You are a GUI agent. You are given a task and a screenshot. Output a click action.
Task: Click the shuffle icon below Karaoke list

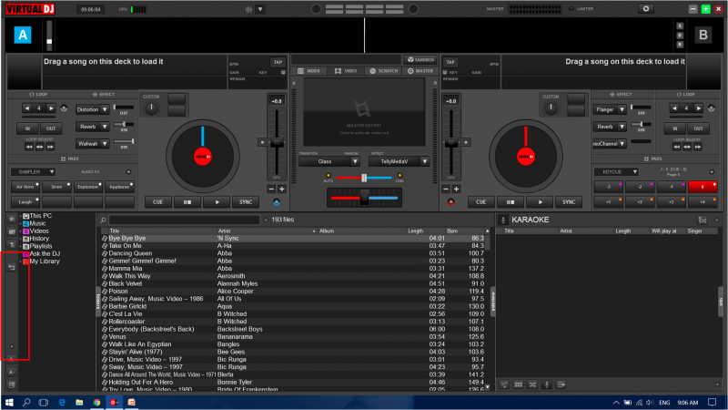click(532, 384)
